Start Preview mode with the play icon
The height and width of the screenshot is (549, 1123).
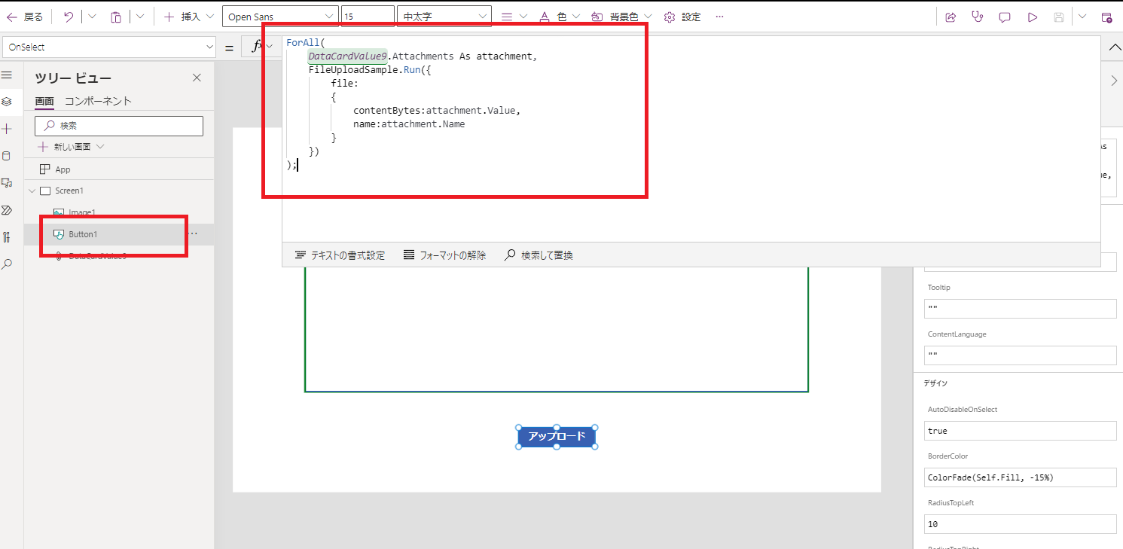pyautogui.click(x=1033, y=16)
